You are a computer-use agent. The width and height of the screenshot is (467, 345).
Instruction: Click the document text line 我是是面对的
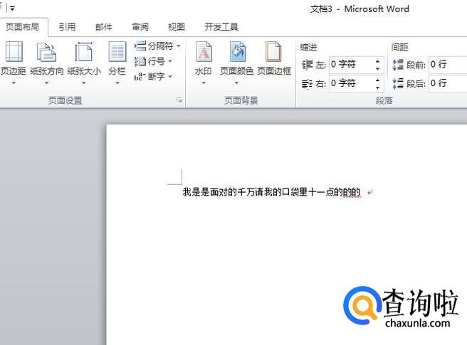pos(271,192)
